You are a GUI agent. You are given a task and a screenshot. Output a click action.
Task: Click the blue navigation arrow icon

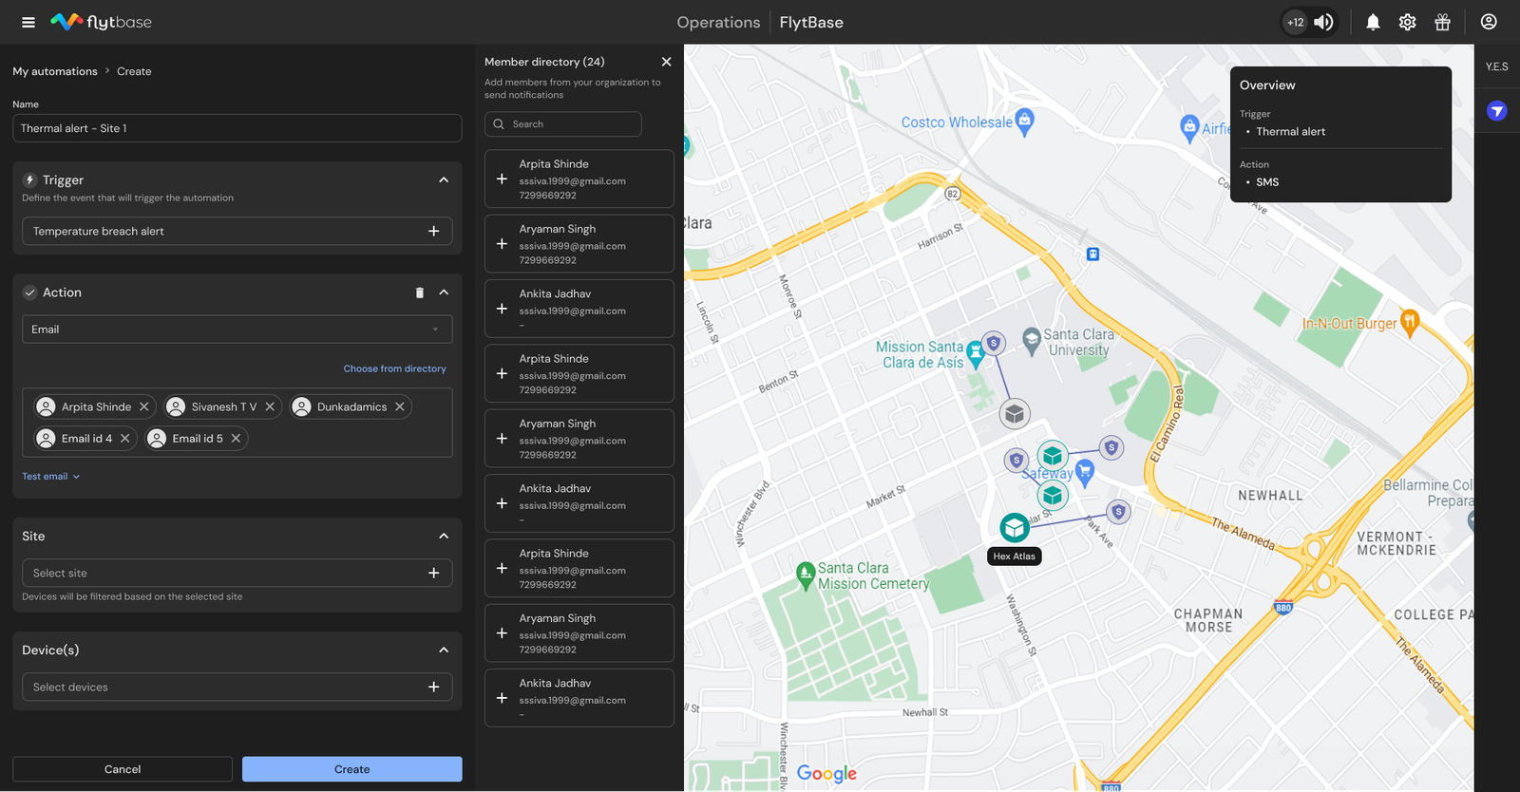coord(1497,111)
